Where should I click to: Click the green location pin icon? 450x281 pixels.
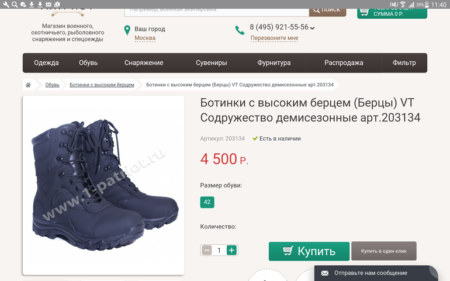[x=127, y=30]
